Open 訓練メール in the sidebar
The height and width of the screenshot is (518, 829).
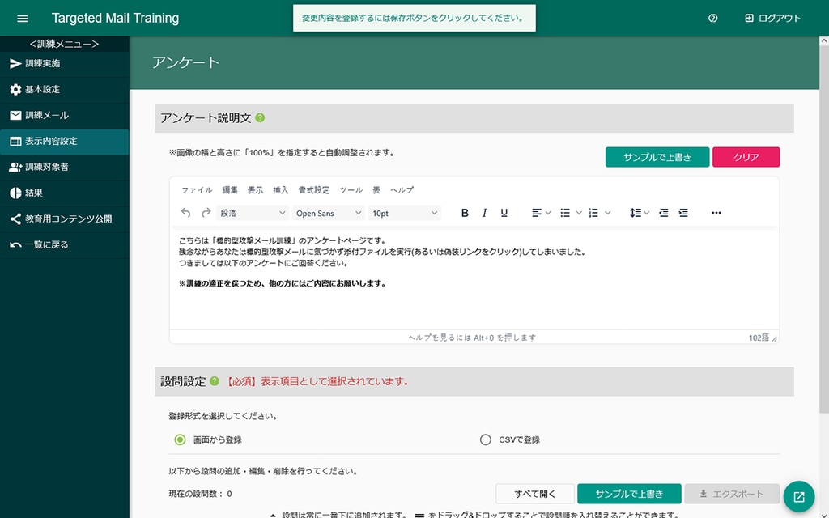65,115
